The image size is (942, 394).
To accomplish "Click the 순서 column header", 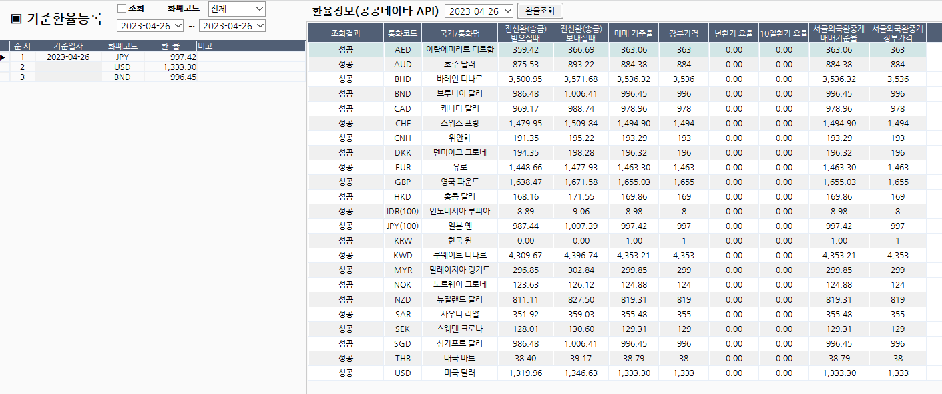I will pos(22,47).
